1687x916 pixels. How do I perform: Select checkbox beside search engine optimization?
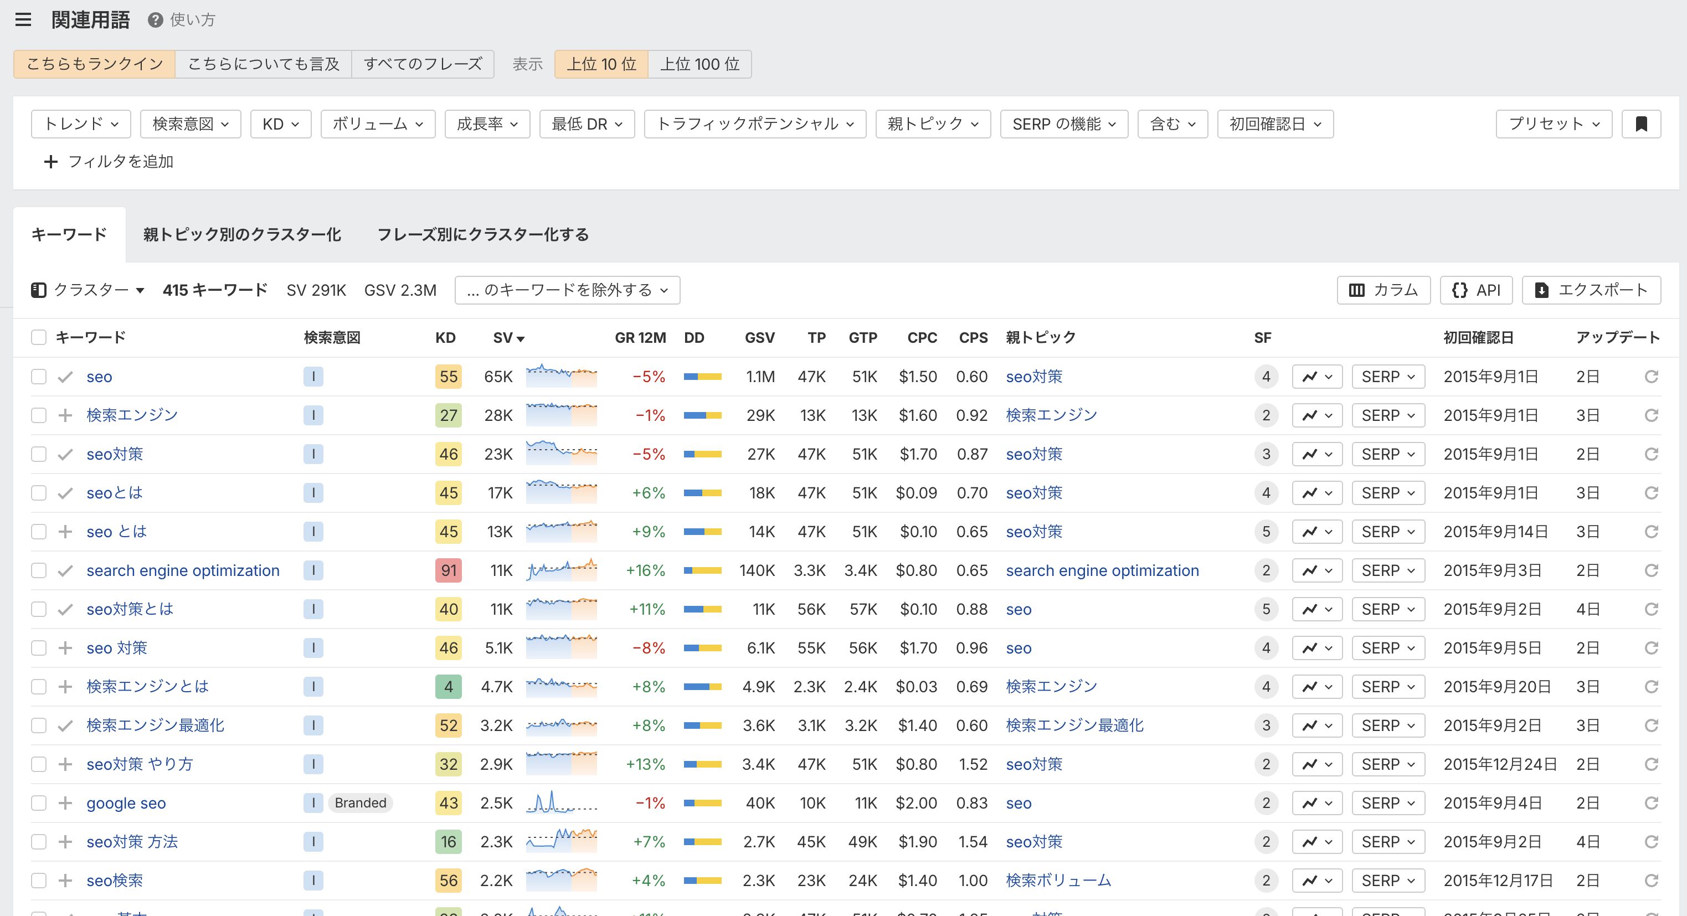[x=39, y=570]
